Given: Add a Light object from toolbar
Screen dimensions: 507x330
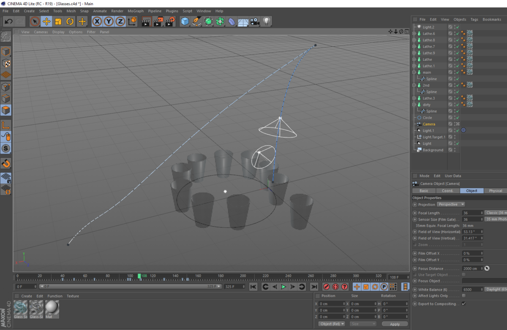Looking at the screenshot, I should pos(266,21).
